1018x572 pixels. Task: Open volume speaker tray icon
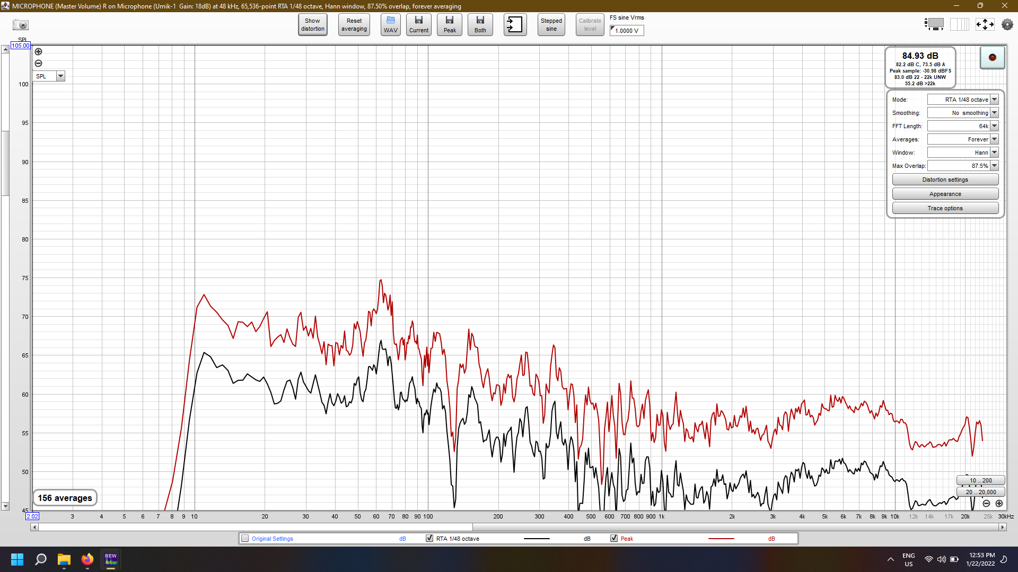coord(942,559)
